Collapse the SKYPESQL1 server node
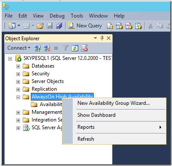The width and height of the screenshot is (172, 166). (x=10, y=59)
